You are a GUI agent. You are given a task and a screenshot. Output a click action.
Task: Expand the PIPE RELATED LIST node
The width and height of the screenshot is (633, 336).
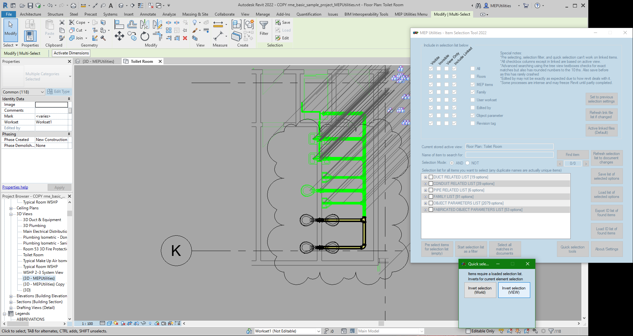point(425,190)
